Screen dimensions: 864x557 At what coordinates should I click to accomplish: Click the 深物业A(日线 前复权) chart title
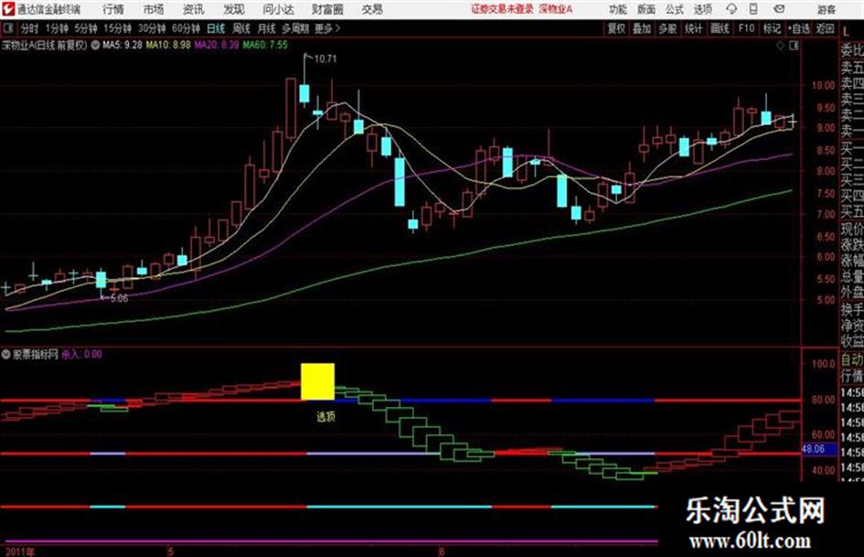pos(45,45)
